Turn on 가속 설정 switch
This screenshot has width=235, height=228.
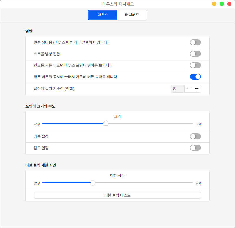195,136
